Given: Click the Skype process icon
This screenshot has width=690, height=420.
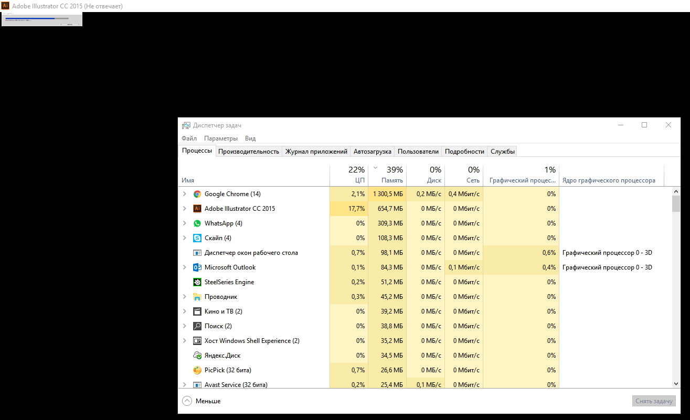Looking at the screenshot, I should coord(197,238).
